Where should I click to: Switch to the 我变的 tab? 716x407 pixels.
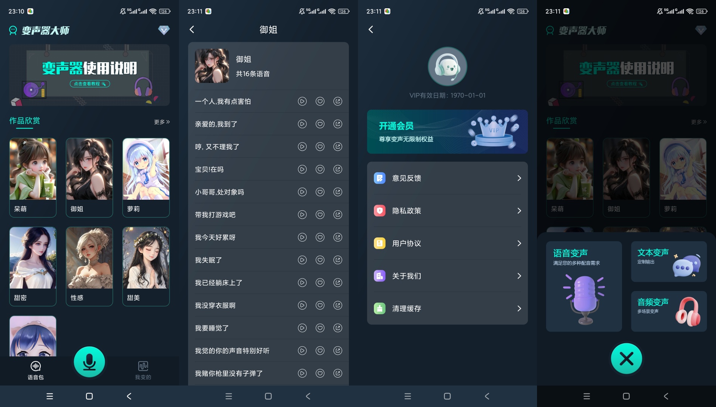[x=143, y=370]
